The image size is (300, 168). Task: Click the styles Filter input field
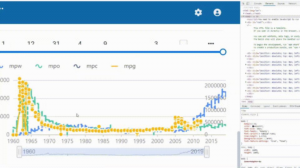click(270, 111)
